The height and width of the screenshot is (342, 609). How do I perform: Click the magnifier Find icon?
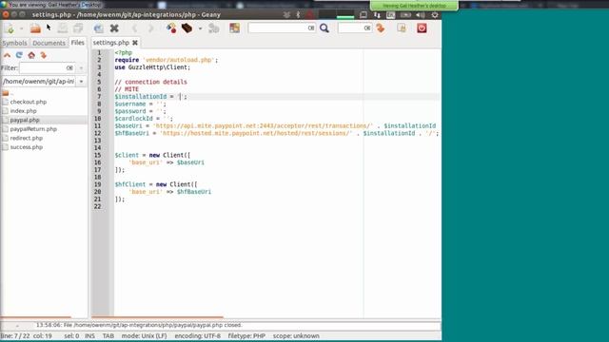pyautogui.click(x=324, y=28)
